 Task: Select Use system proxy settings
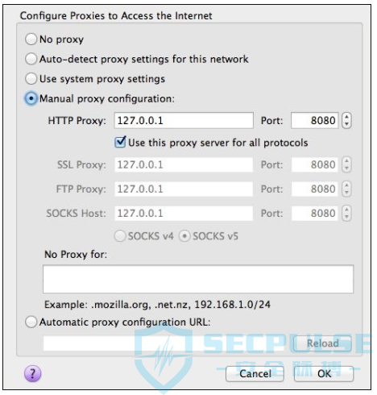point(31,79)
